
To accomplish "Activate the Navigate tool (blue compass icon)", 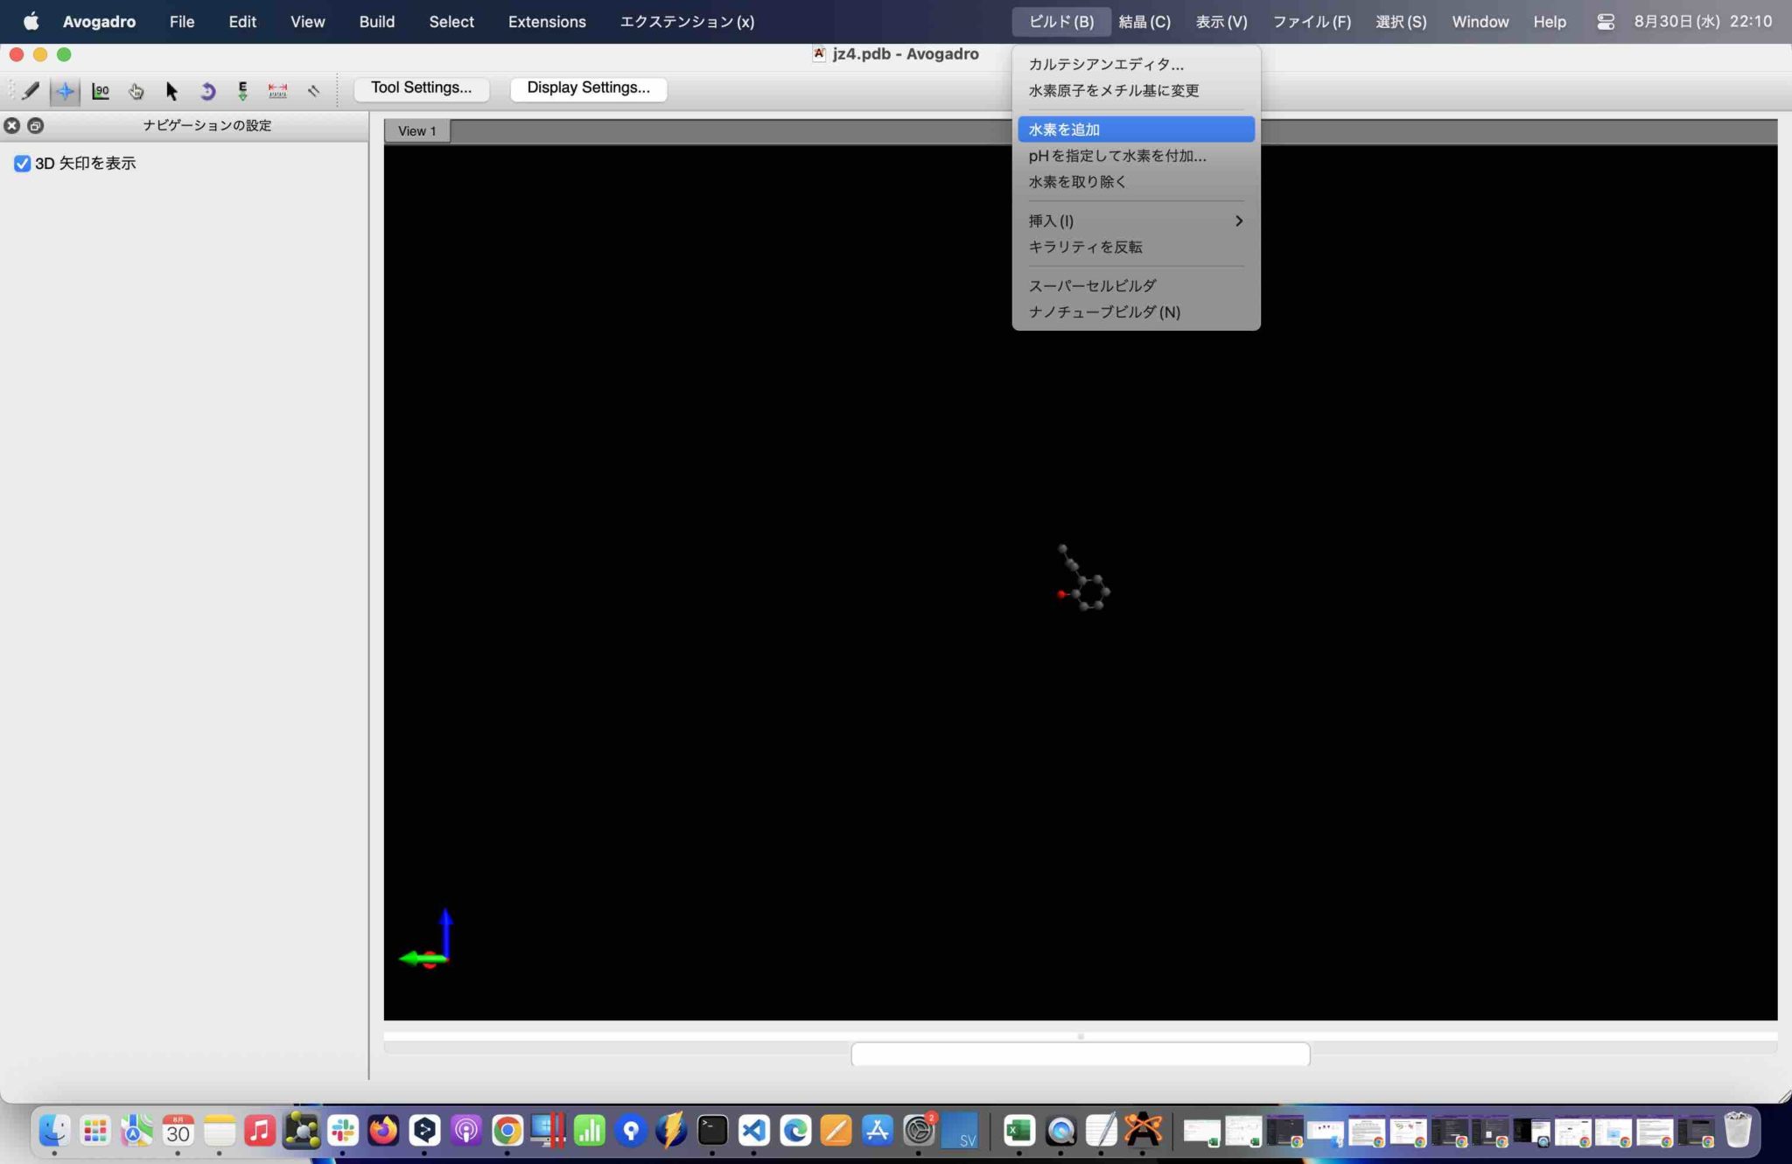I will point(66,90).
